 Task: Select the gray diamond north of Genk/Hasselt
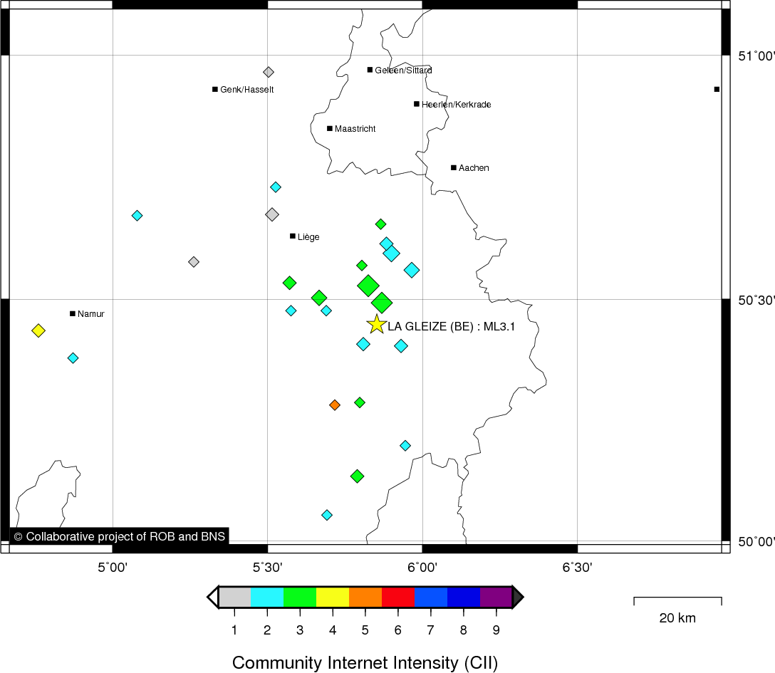click(x=269, y=72)
